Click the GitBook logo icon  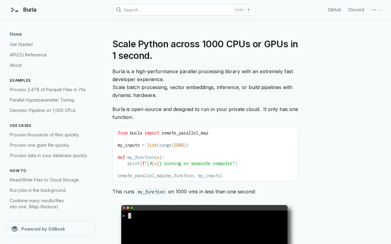pos(15,229)
